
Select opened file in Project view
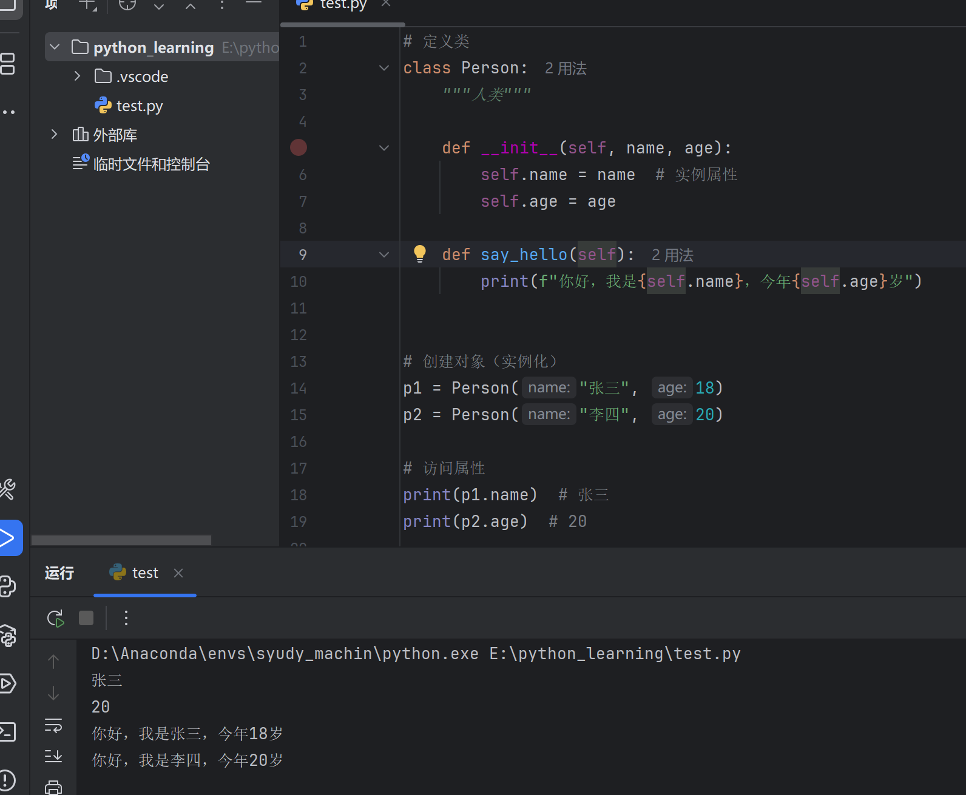pos(127,5)
